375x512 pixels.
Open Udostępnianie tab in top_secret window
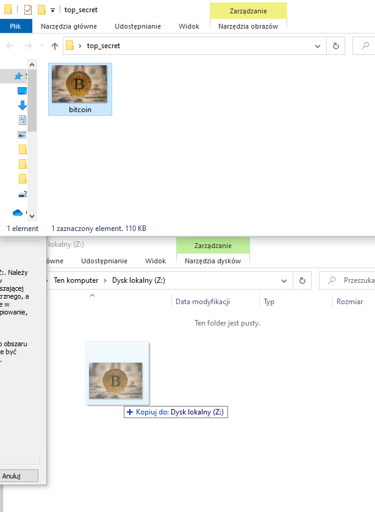pos(138,26)
